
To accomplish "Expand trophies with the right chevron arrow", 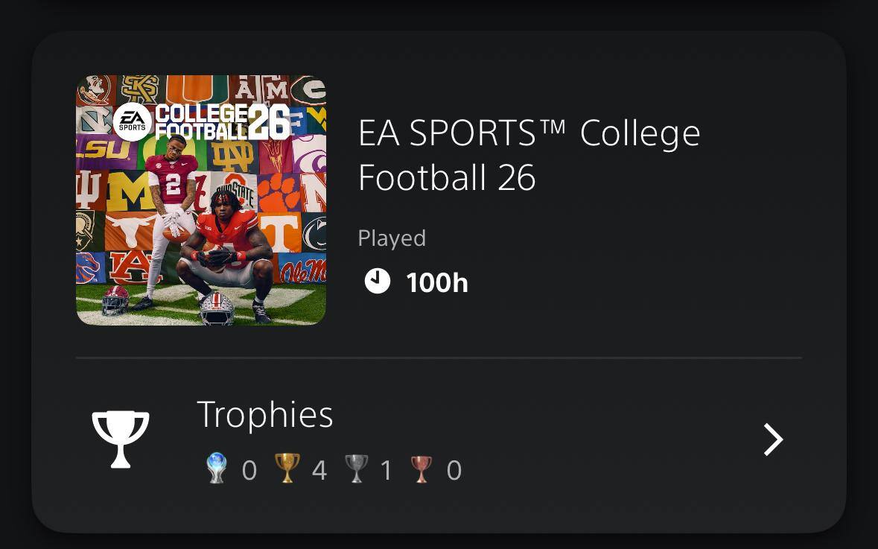I will tap(773, 439).
